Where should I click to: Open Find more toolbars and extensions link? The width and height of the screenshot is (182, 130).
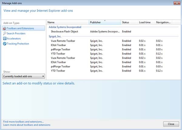pyautogui.click(x=23, y=122)
